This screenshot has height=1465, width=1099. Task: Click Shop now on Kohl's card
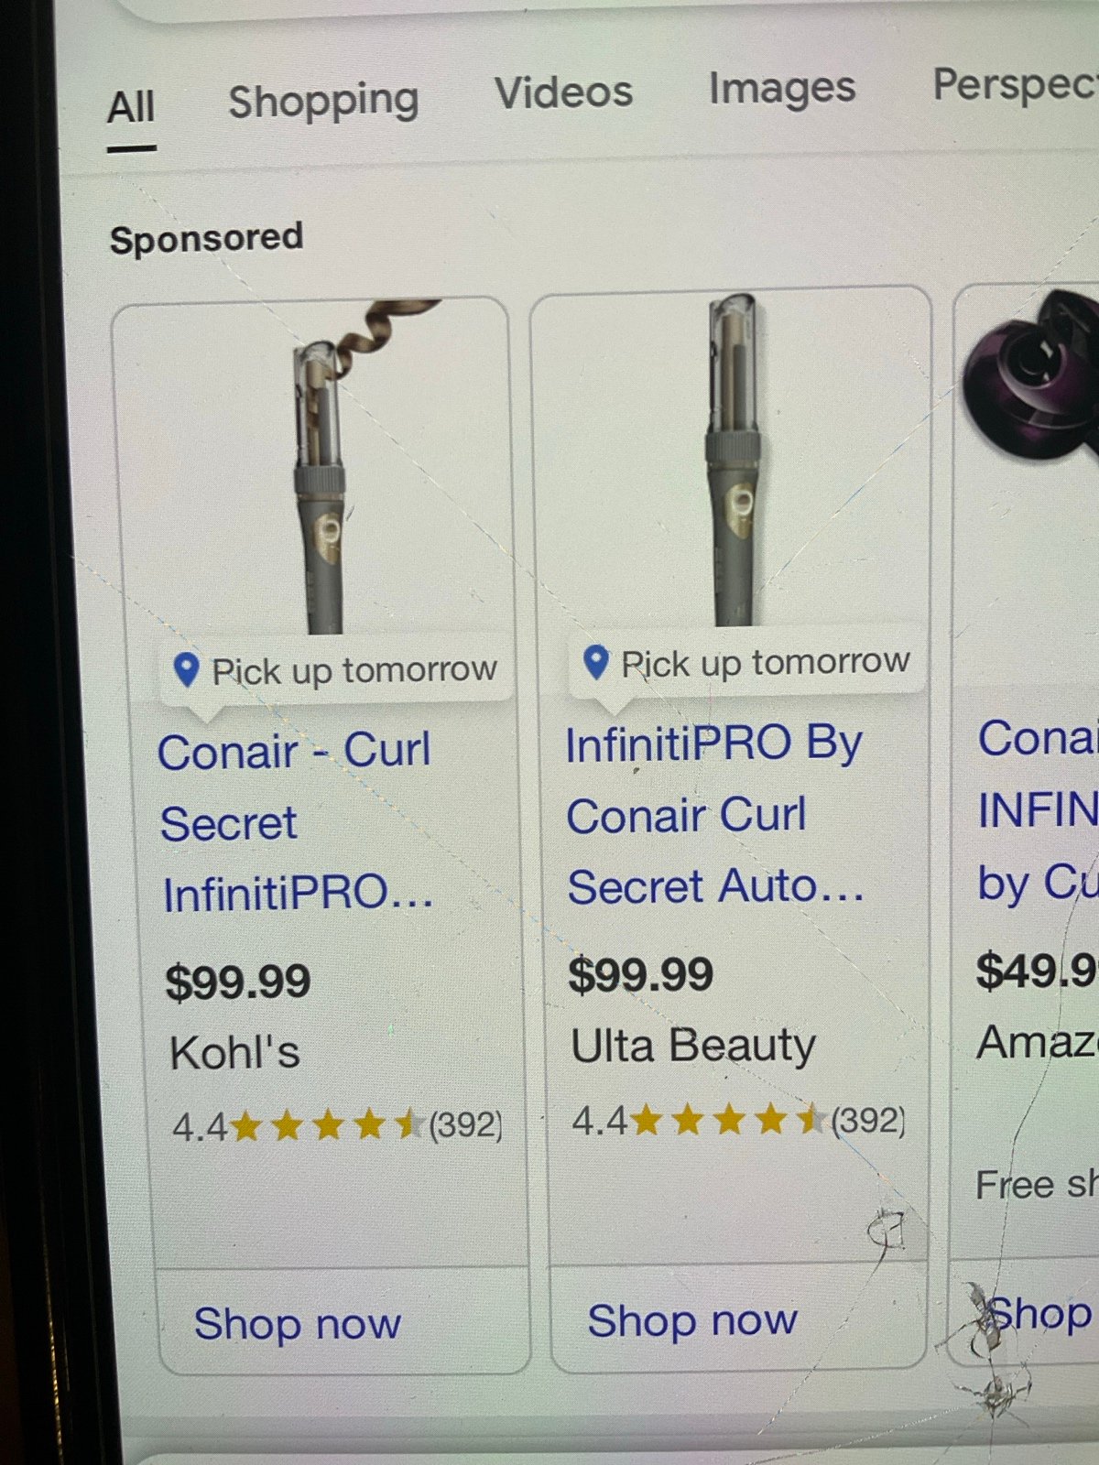coord(298,1324)
